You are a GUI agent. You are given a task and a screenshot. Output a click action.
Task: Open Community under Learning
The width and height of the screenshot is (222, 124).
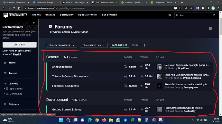(16, 94)
